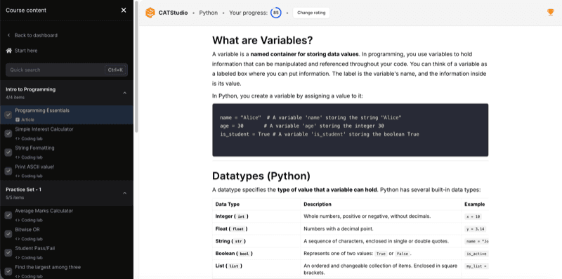Click the Boolean ( bool ) table cell

(x=256, y=253)
